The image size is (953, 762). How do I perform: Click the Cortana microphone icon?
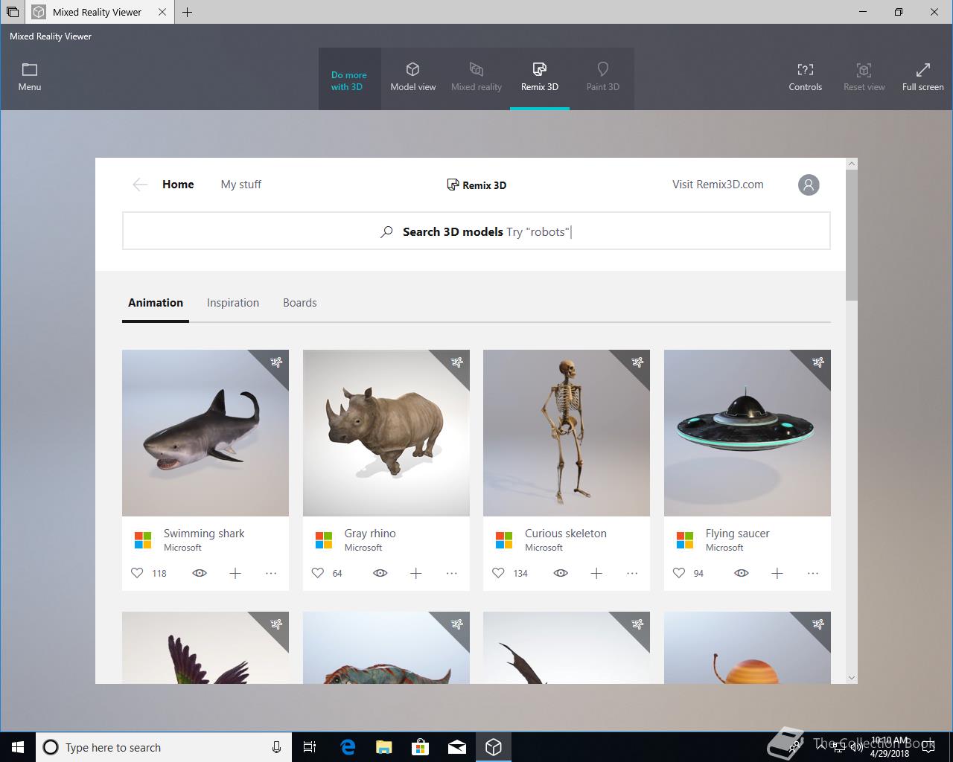(276, 747)
